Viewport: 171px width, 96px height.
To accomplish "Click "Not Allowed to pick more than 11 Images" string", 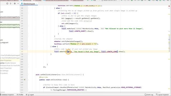I will click(x=123, y=29).
